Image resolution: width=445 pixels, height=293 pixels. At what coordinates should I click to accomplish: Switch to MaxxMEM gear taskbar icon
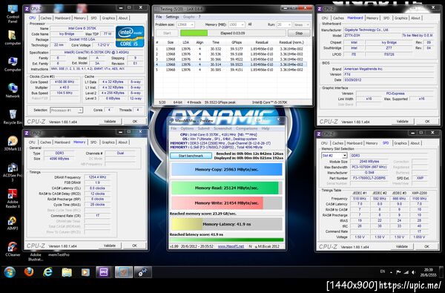coord(142,272)
